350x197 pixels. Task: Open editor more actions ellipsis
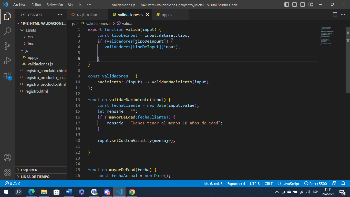[x=343, y=15]
